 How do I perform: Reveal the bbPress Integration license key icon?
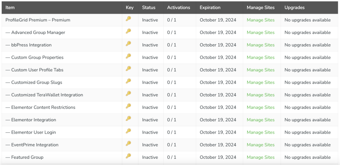click(129, 44)
